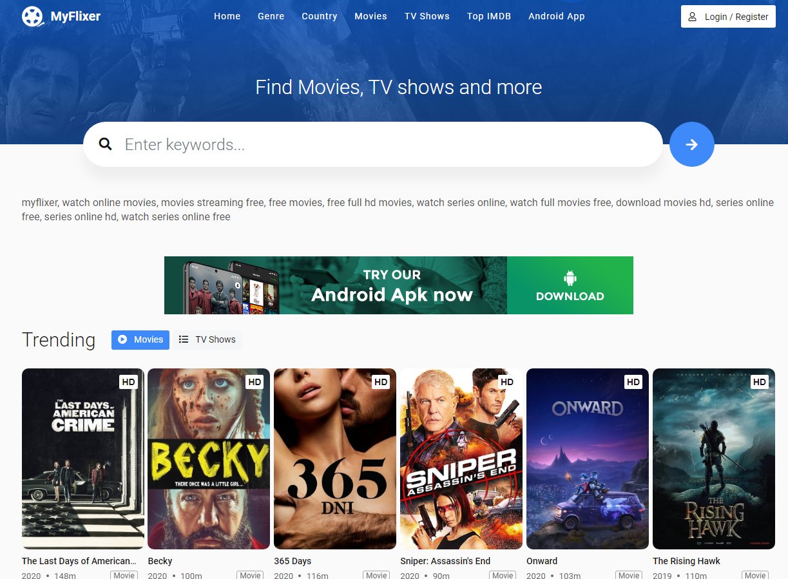This screenshot has height=579, width=788.
Task: Switch Trending to TV Shows
Action: point(207,339)
